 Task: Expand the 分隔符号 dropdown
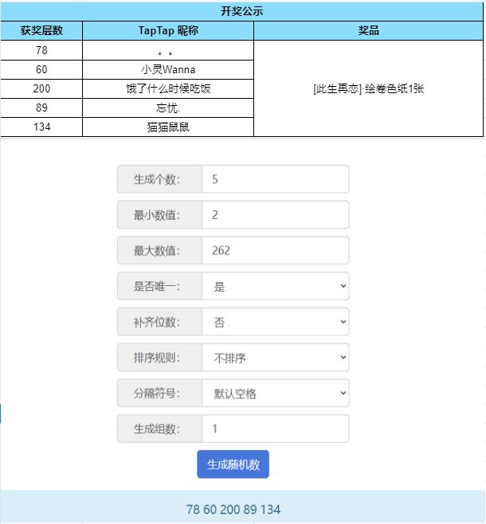[x=276, y=393]
